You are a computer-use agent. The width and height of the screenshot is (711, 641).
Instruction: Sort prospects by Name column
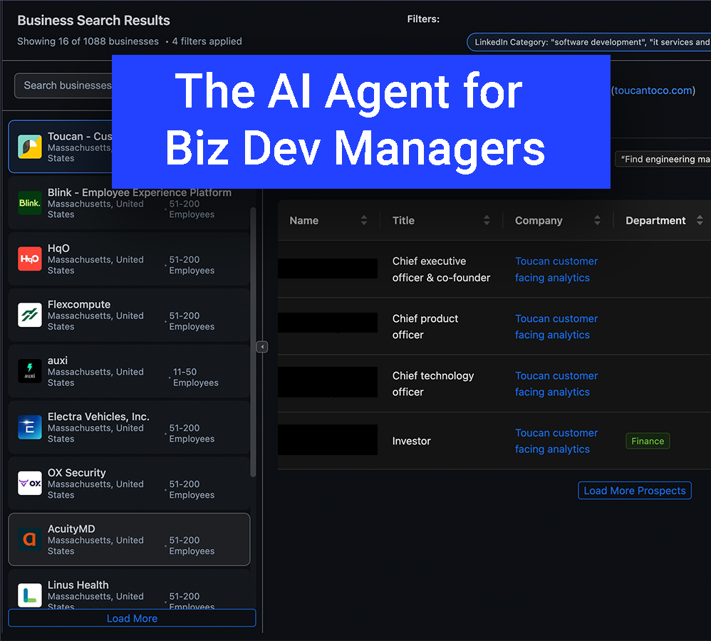pyautogui.click(x=363, y=220)
